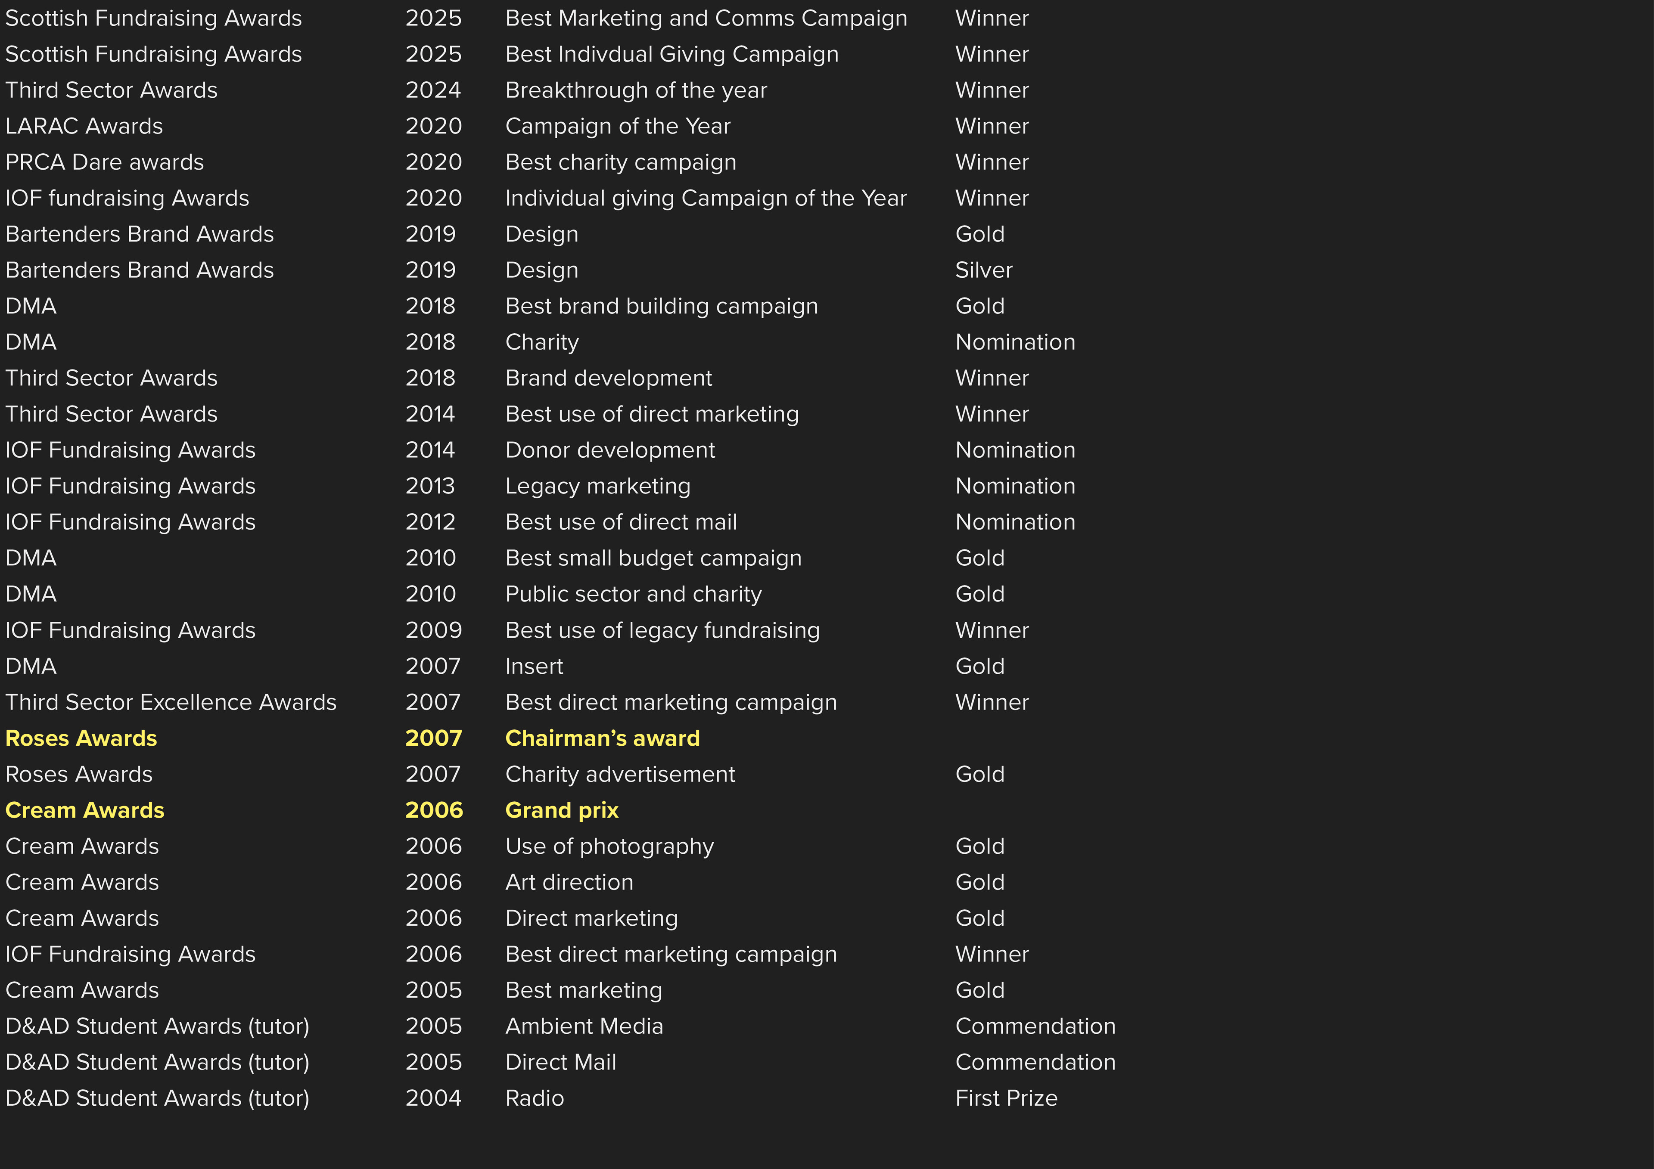Select the Chairman's award text
Viewport: 1654px width, 1169px height.
pyautogui.click(x=602, y=738)
